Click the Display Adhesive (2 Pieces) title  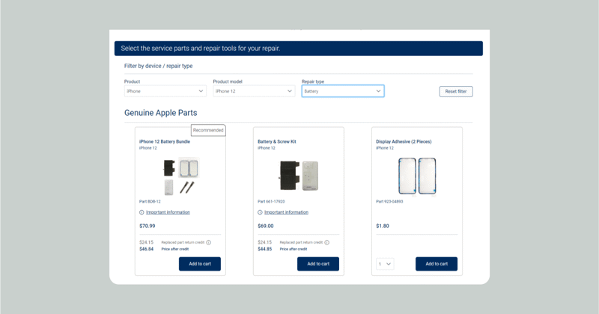(x=404, y=141)
